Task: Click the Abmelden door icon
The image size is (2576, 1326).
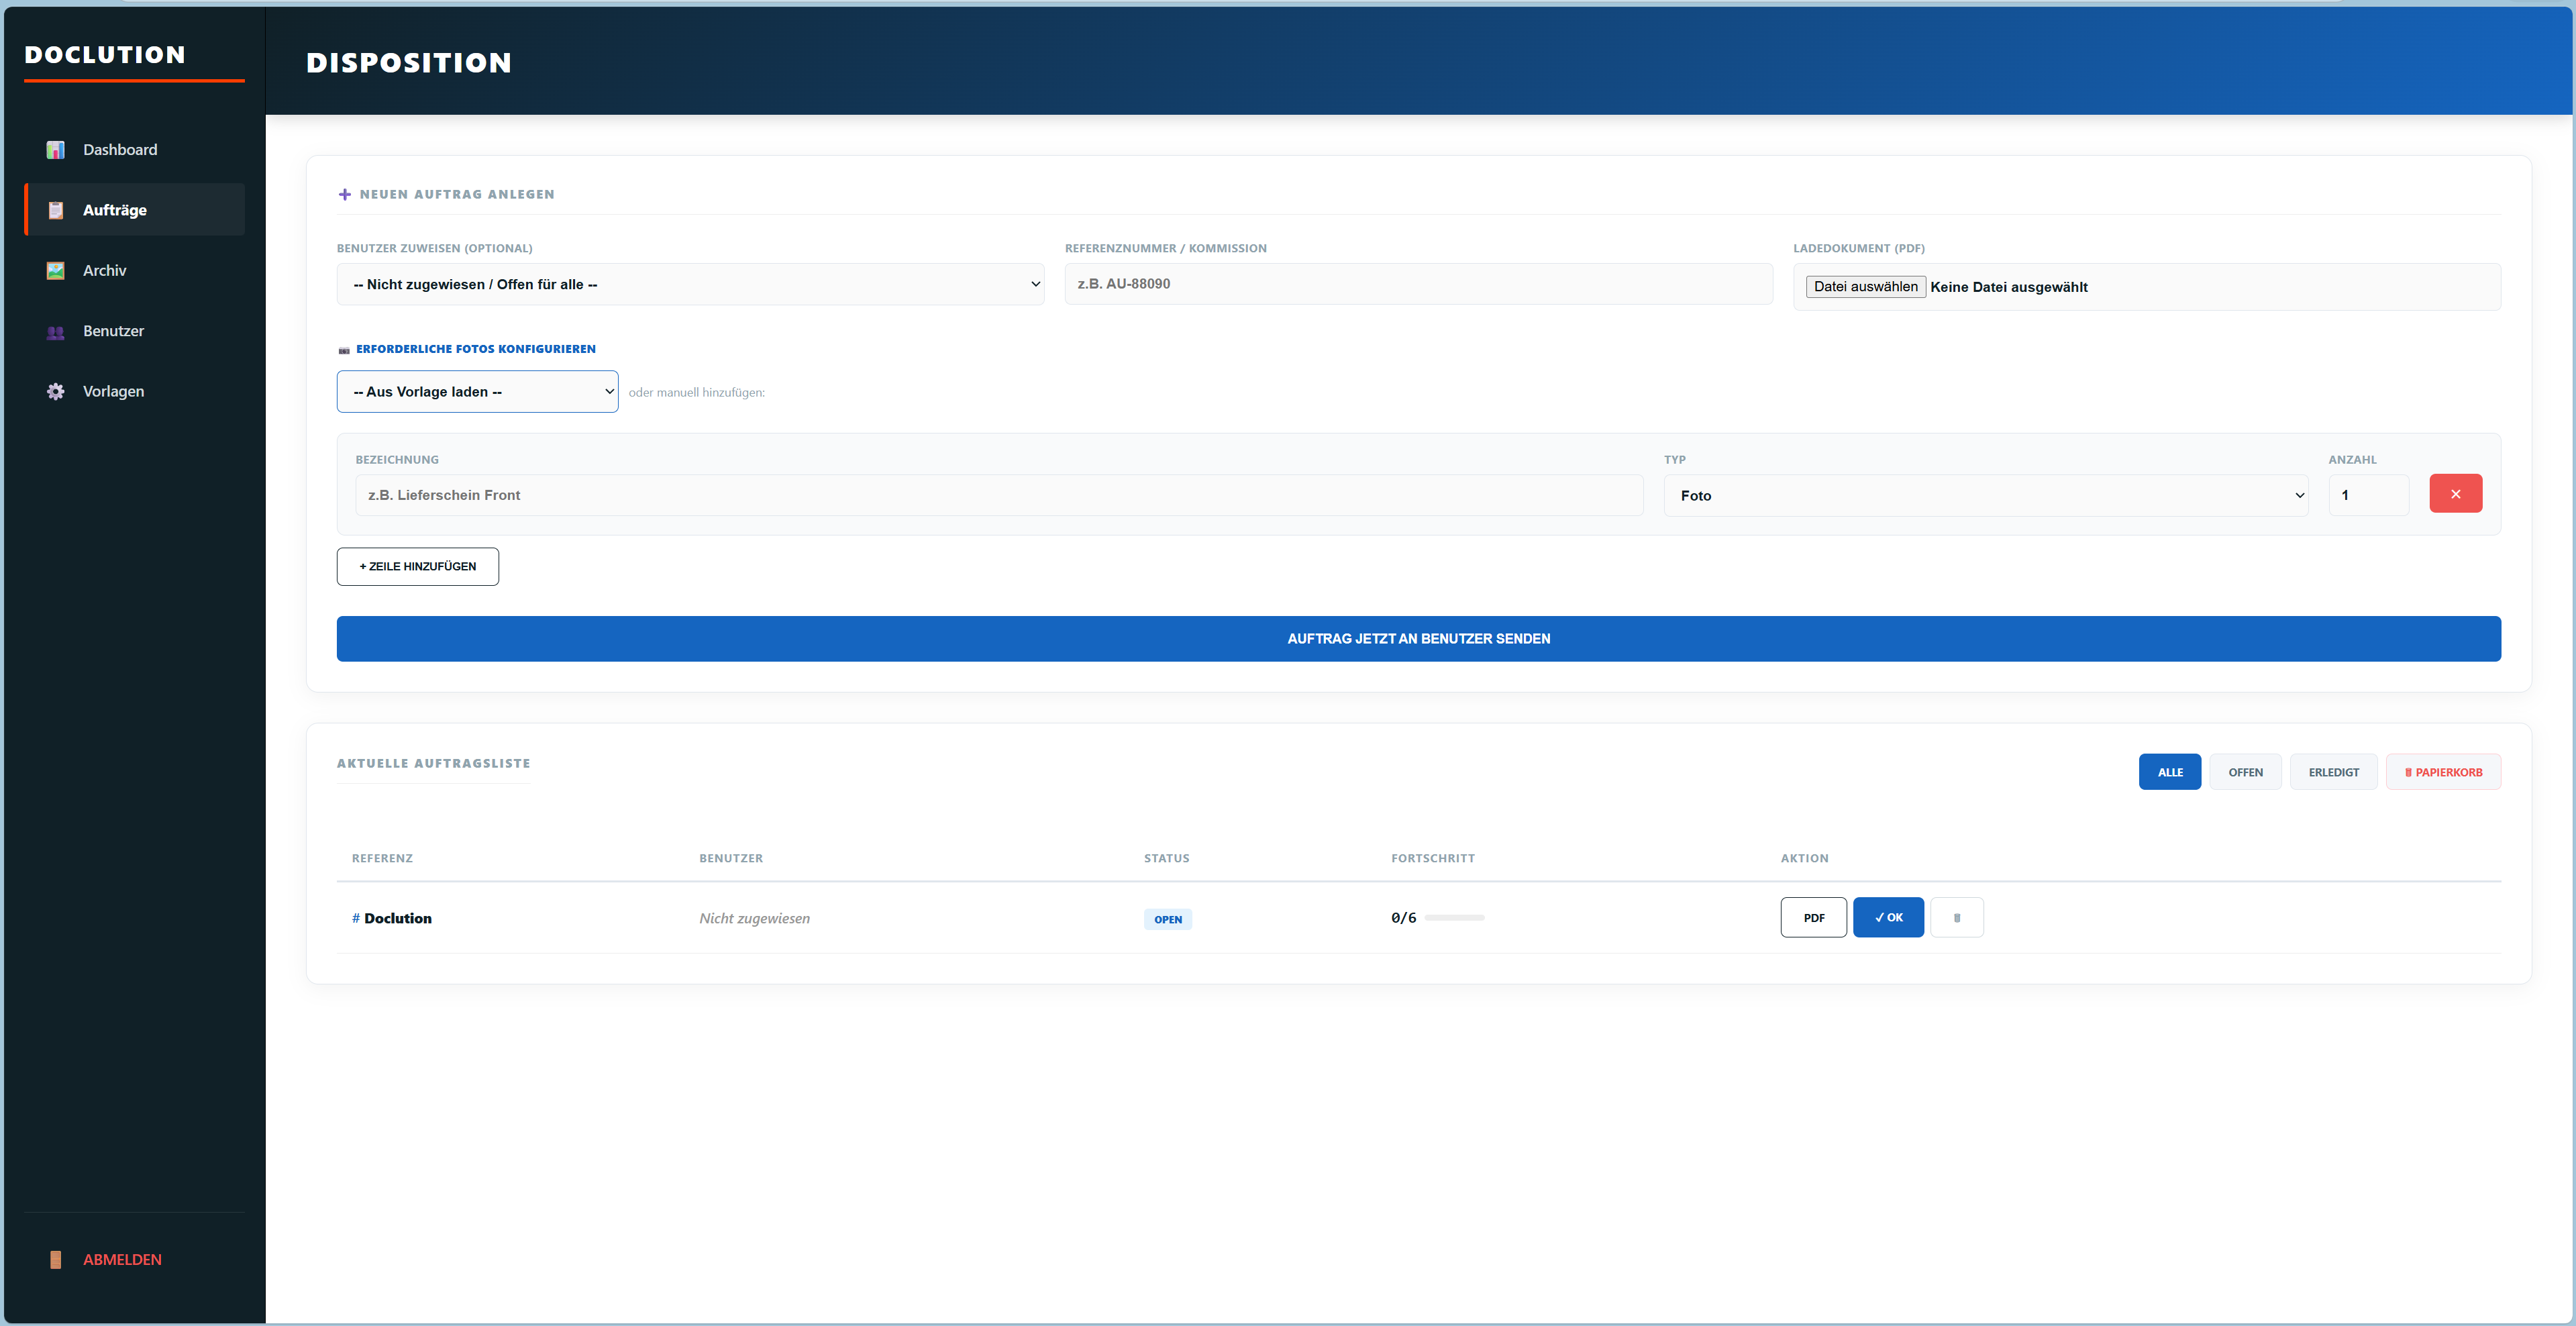Action: pos(56,1260)
